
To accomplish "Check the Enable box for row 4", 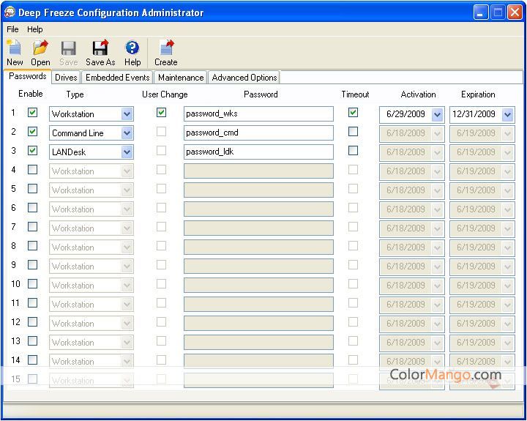I will (x=32, y=170).
